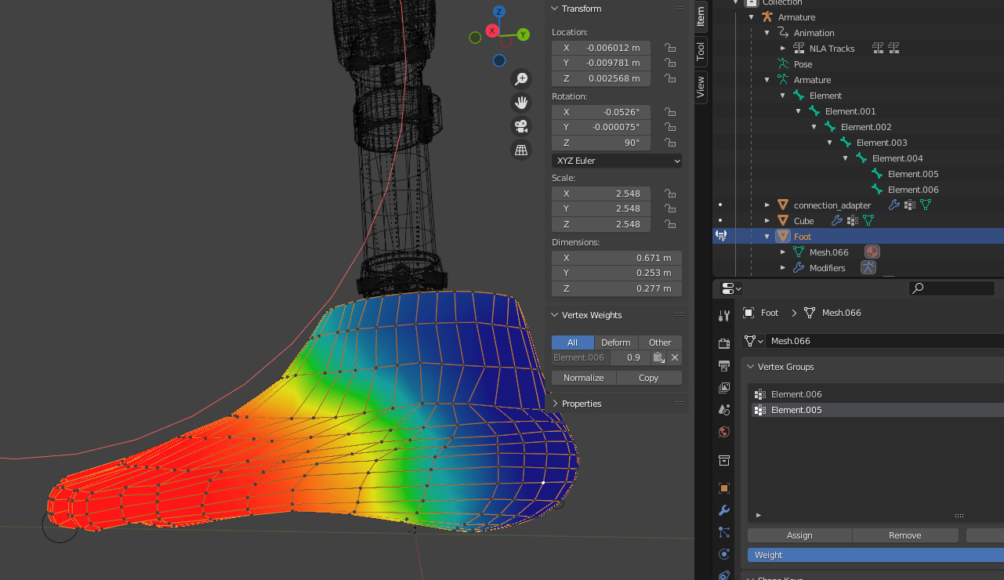Lock the Location X value
The height and width of the screenshot is (580, 1004).
point(670,48)
